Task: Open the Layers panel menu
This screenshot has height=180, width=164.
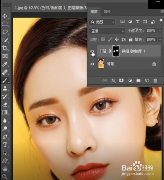Action: pyautogui.click(x=162, y=12)
